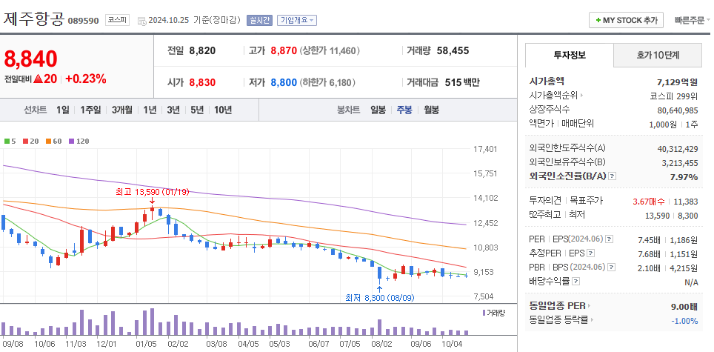Viewport: 714px width, 352px height.
Task: Switch to the 호가10단계 tab
Action: pos(658,56)
